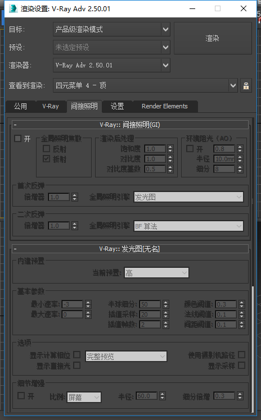The width and height of the screenshot is (261, 420).
Task: Toggle the 显示直接光 checkbox
Action: (x=76, y=365)
